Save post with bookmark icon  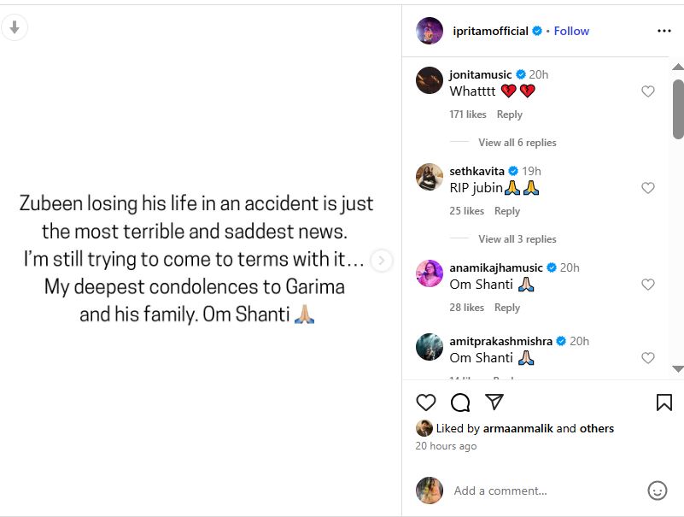tap(664, 402)
